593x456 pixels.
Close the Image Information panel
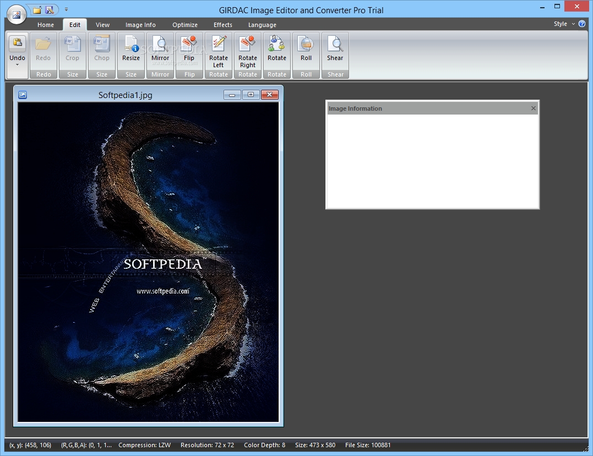(x=533, y=108)
